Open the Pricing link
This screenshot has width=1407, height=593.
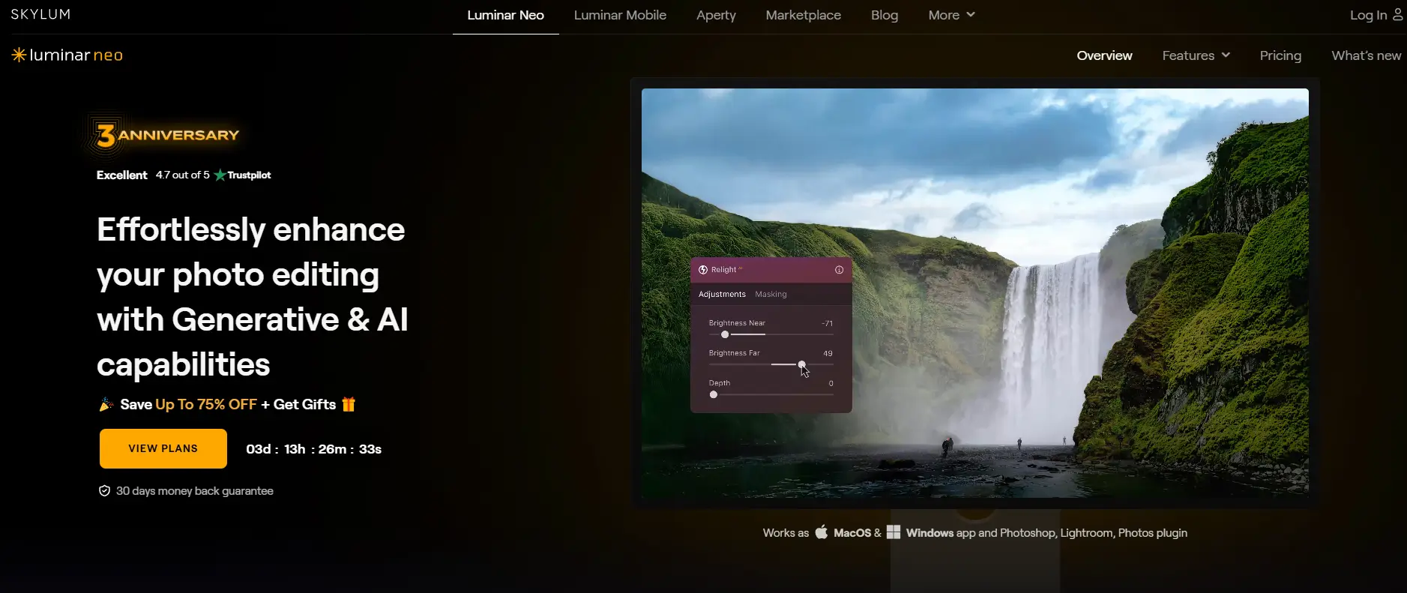[x=1280, y=55]
